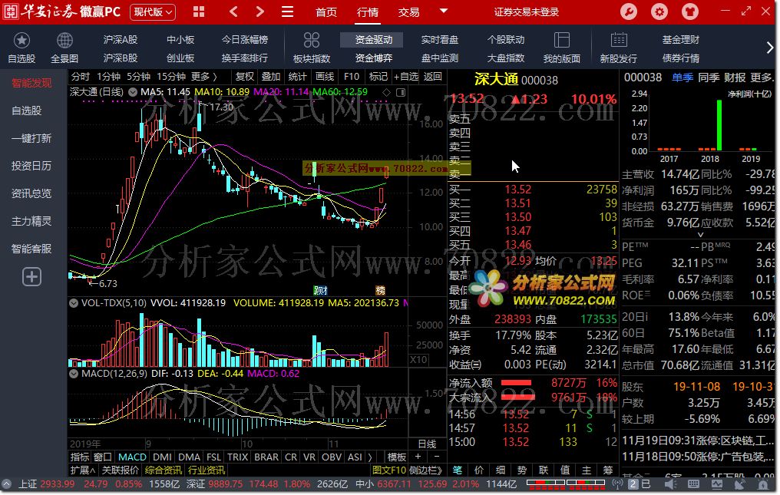Viewport: 780px width, 495px height.
Task: Select the 15分钟 period tab
Action: click(171, 77)
